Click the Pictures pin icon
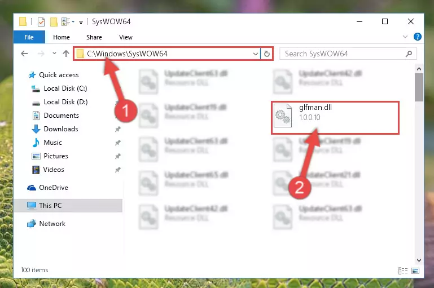 tap(118, 156)
